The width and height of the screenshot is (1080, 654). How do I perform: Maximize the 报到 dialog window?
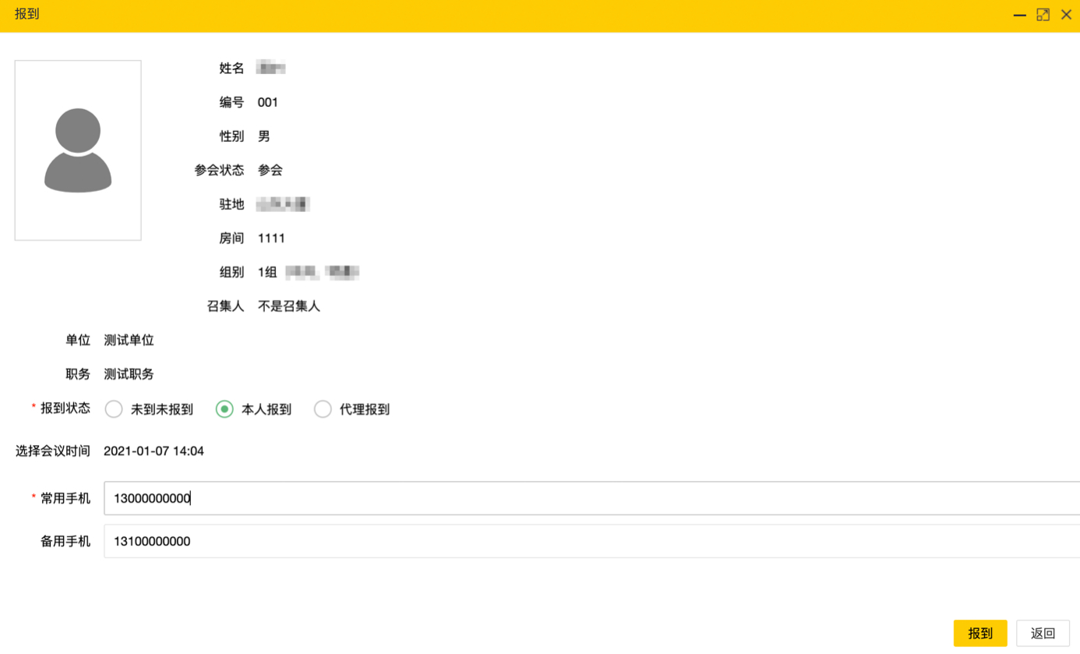1043,15
